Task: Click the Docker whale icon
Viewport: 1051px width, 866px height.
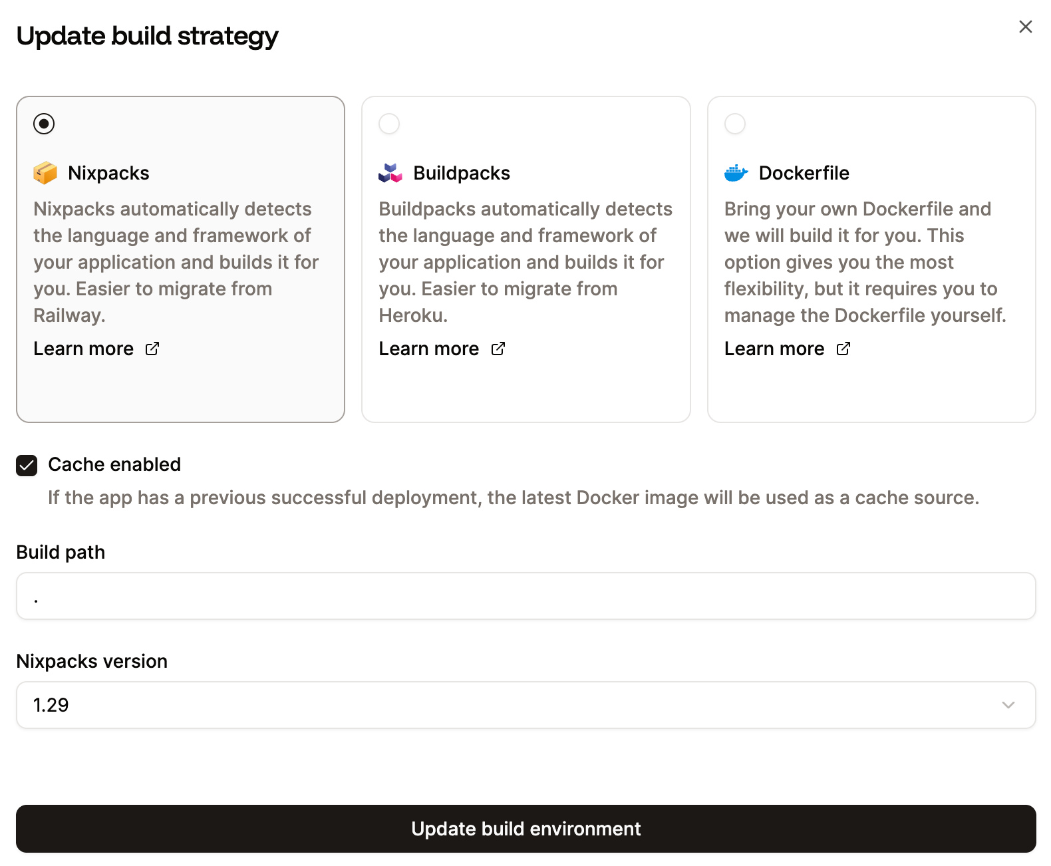Action: click(736, 173)
